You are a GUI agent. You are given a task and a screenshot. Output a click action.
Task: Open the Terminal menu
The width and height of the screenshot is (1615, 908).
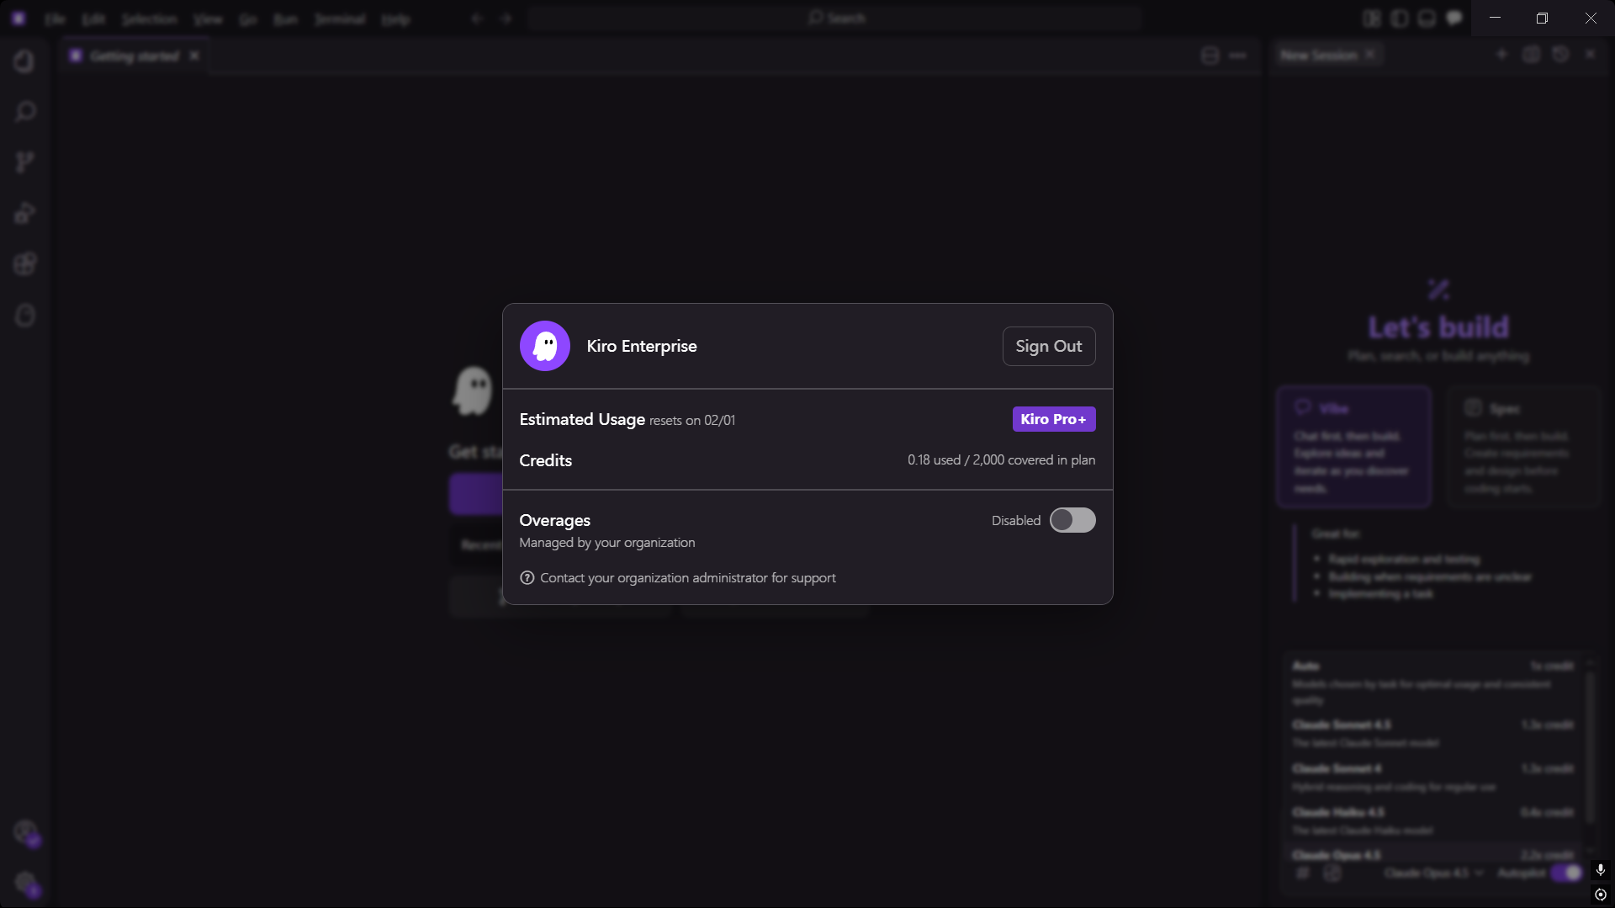tap(340, 19)
